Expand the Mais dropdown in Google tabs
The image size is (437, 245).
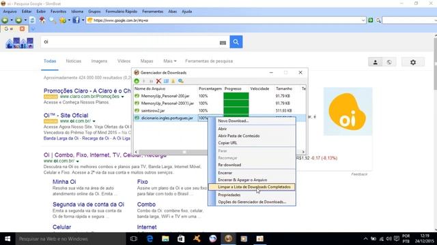pyautogui.click(x=170, y=61)
